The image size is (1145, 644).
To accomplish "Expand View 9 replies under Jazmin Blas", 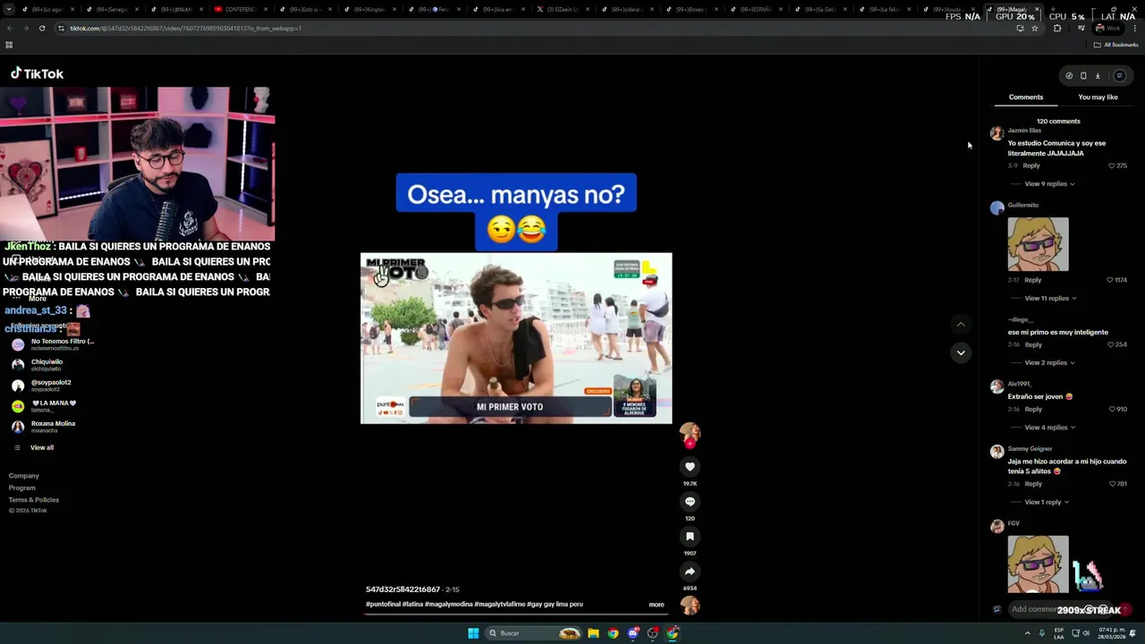I will point(1049,183).
